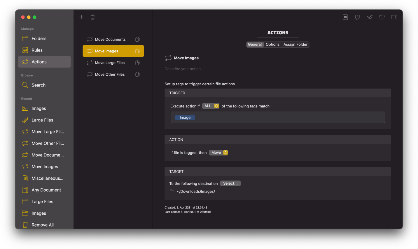The image size is (418, 249).
Task: Click the trash icon in toolbar
Action: 92,17
